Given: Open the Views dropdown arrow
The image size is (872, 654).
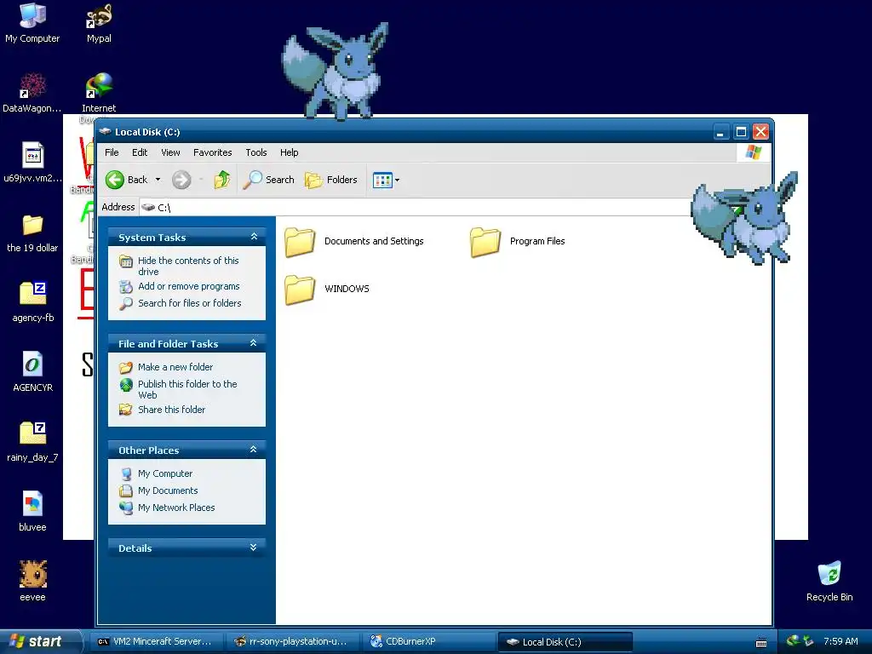Looking at the screenshot, I should [397, 181].
